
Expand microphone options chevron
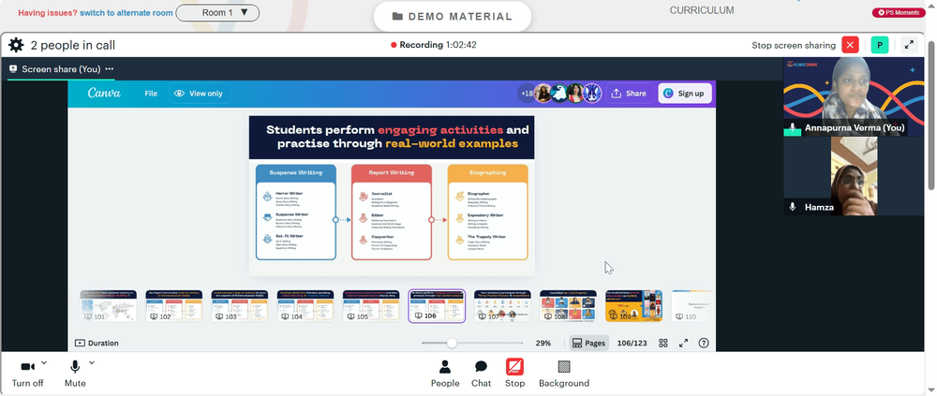pos(92,362)
